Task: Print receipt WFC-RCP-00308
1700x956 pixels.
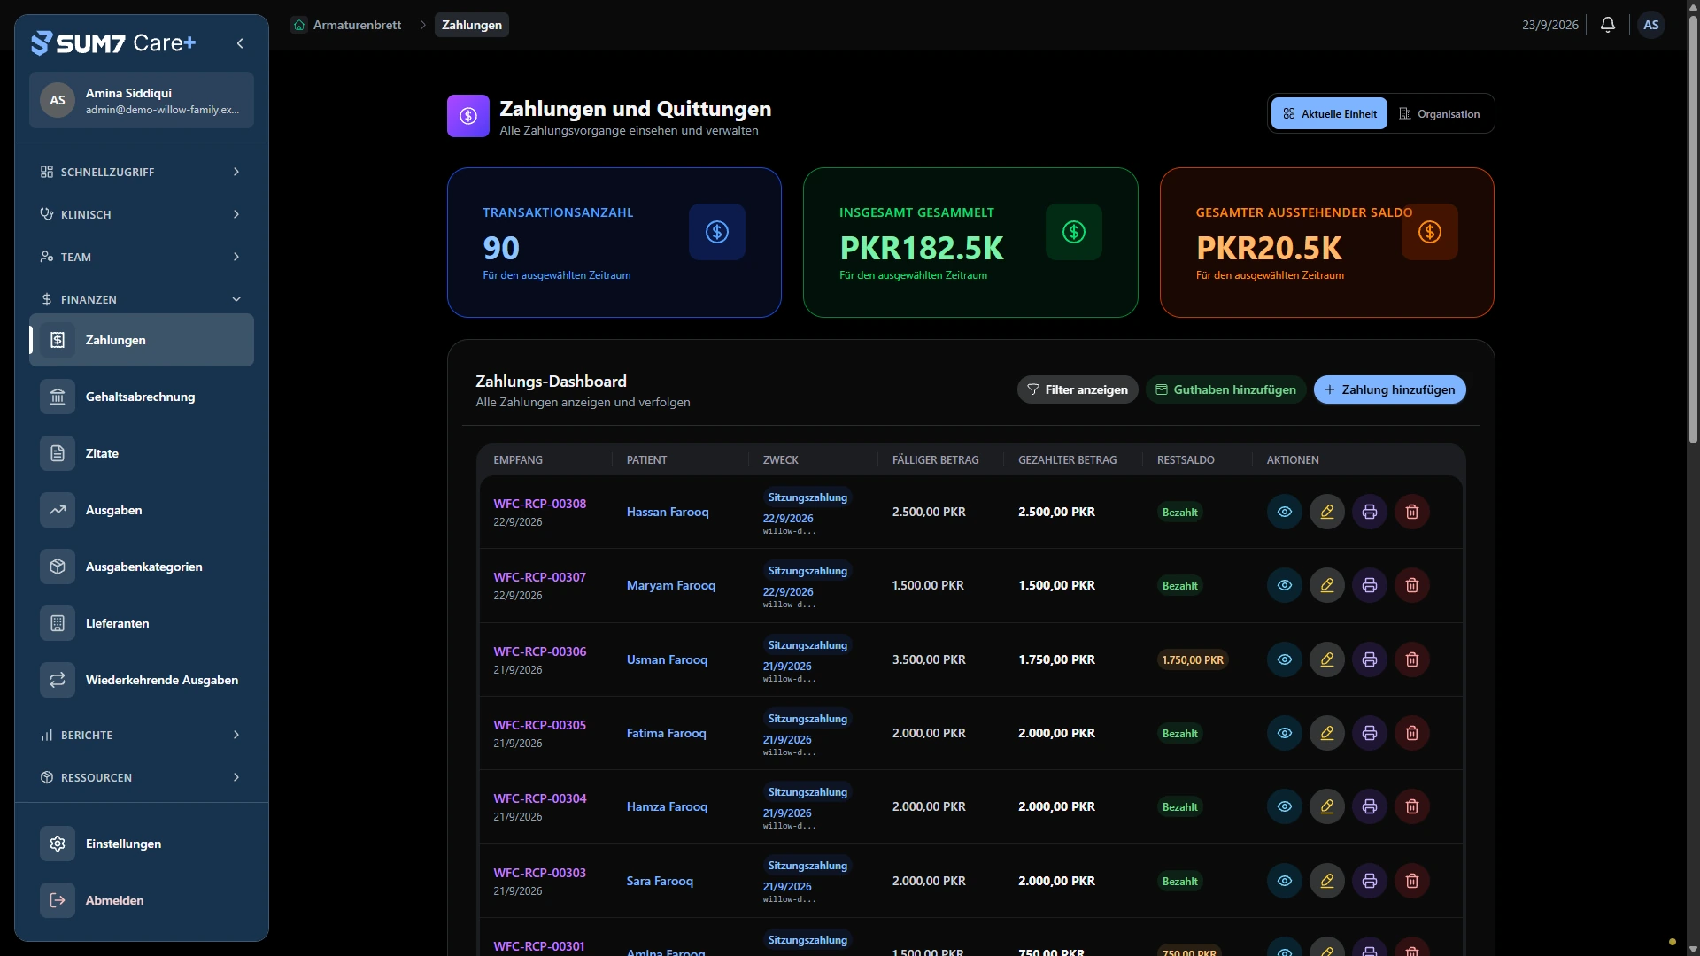Action: point(1370,512)
